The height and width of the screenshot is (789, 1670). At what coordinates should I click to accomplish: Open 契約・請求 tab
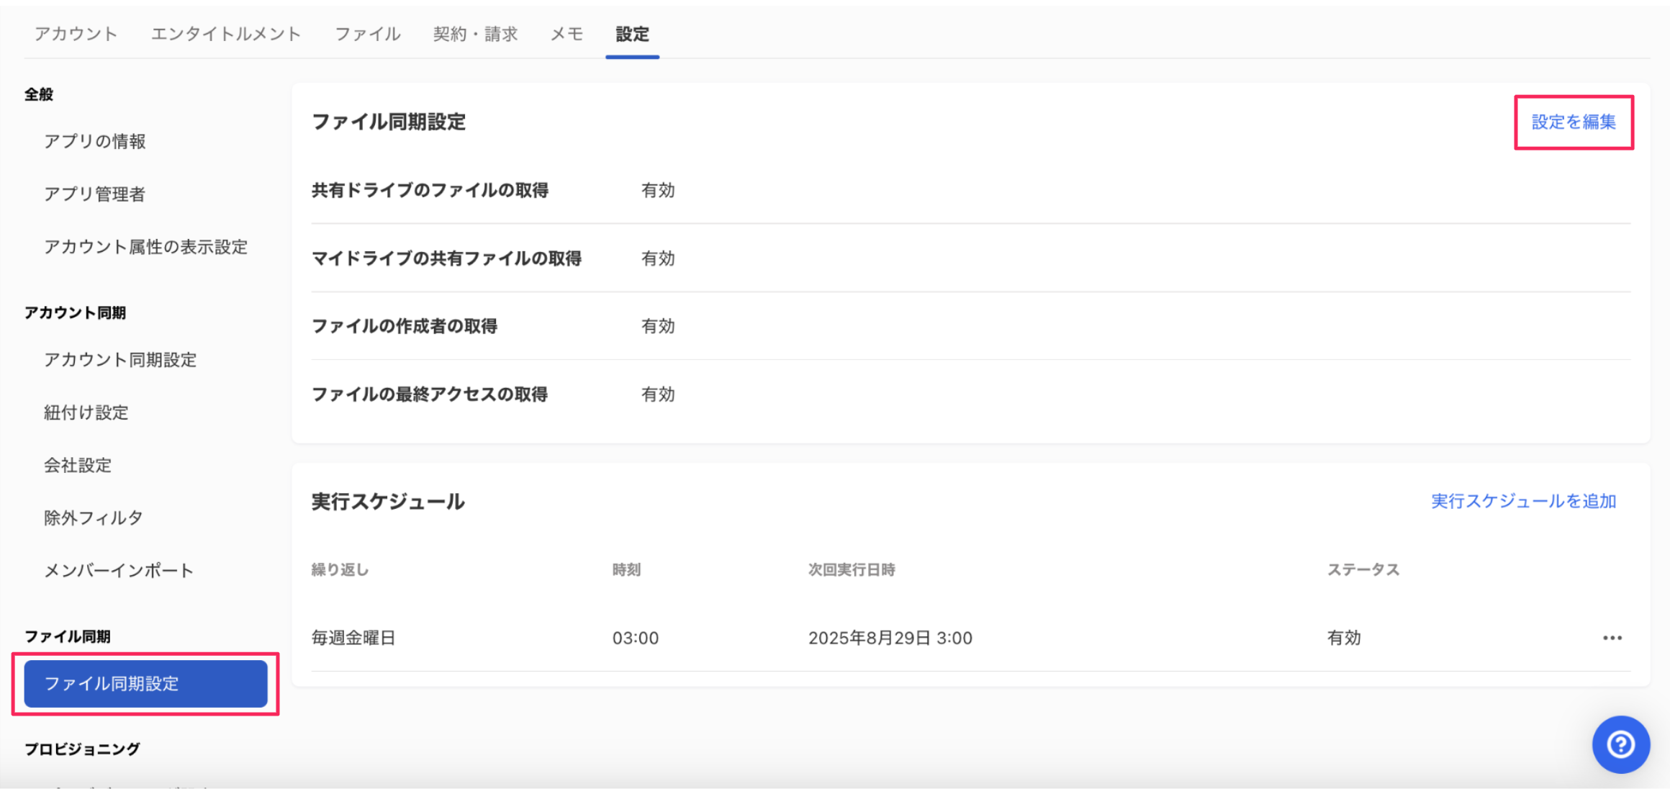pos(475,34)
